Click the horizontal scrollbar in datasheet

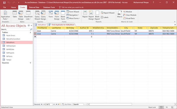[111, 104]
